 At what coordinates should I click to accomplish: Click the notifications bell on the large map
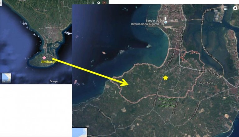click(235, 8)
